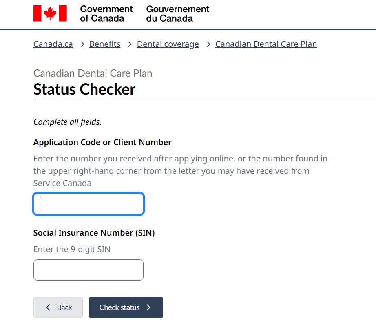Focus the Application Code or Client Number field
Viewport: 376px width, 325px height.
(x=88, y=204)
